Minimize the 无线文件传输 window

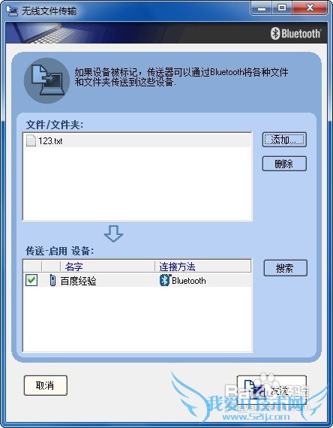(x=262, y=8)
